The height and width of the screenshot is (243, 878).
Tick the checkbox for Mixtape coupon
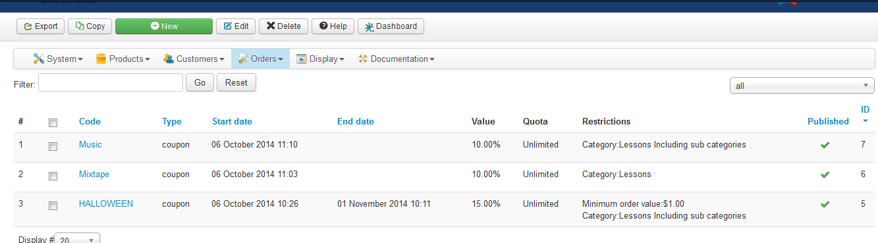pos(53,176)
